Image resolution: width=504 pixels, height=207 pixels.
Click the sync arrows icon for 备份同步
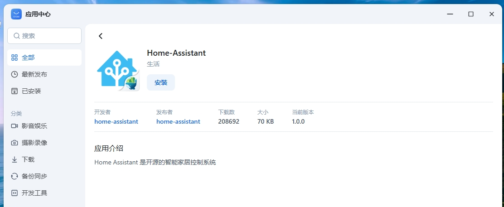tap(15, 176)
